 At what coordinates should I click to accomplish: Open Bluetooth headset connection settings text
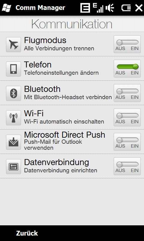tap(68, 97)
